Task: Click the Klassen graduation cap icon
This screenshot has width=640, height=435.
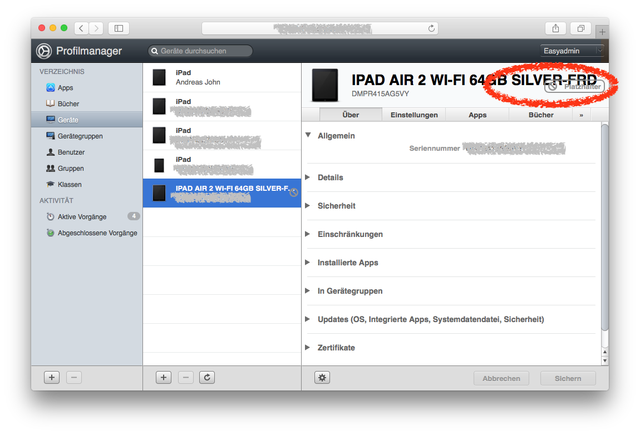Action: tap(51, 185)
